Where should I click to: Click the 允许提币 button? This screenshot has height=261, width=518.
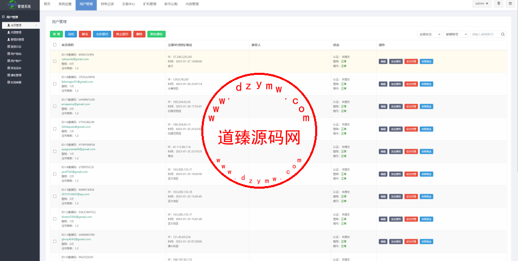click(102, 34)
